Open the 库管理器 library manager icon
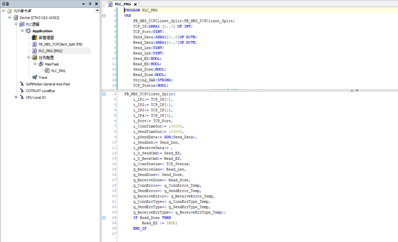This screenshot has height=242, width=398. click(34, 38)
